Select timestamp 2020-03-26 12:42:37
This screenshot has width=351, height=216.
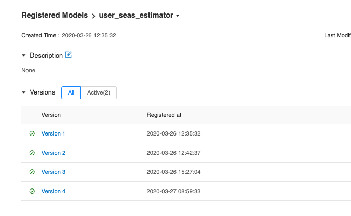point(173,153)
